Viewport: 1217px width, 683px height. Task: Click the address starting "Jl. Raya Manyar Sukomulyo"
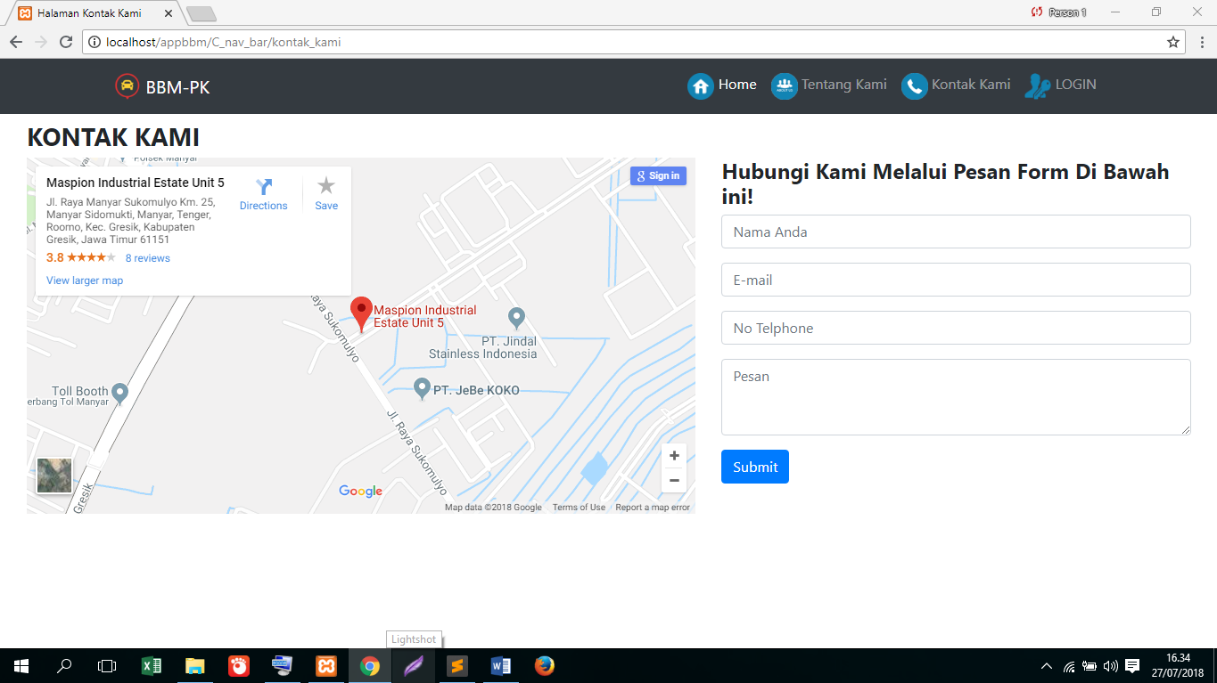tap(131, 221)
